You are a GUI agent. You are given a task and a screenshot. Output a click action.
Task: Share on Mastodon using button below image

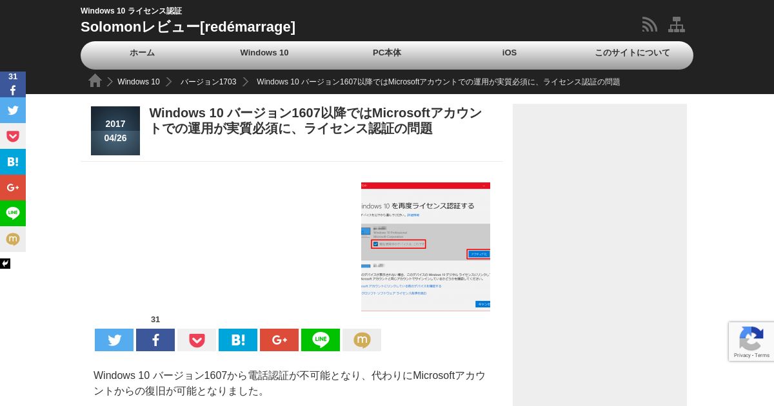[362, 340]
